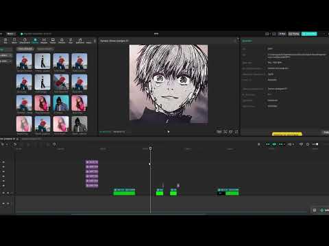The height and width of the screenshot is (246, 329).
Task: Click the round marker icon in timeline toolbar
Action: (x=54, y=144)
